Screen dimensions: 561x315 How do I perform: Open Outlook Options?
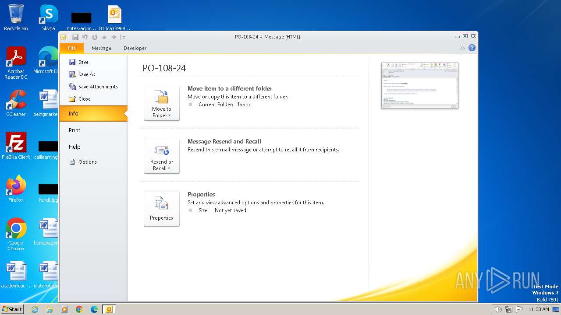point(83,162)
